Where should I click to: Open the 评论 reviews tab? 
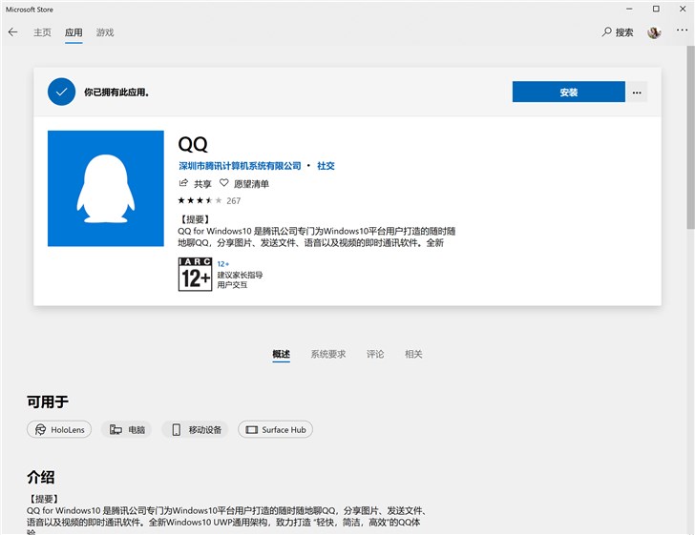pos(375,354)
